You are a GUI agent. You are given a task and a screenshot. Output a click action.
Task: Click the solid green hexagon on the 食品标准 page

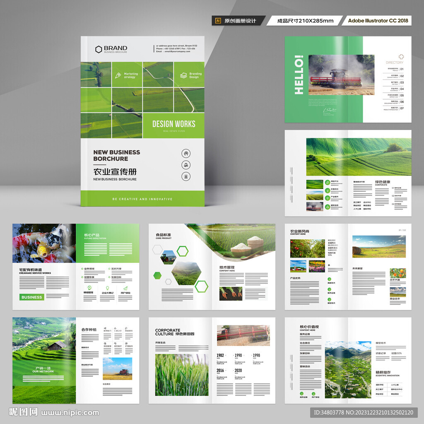pos(157,275)
